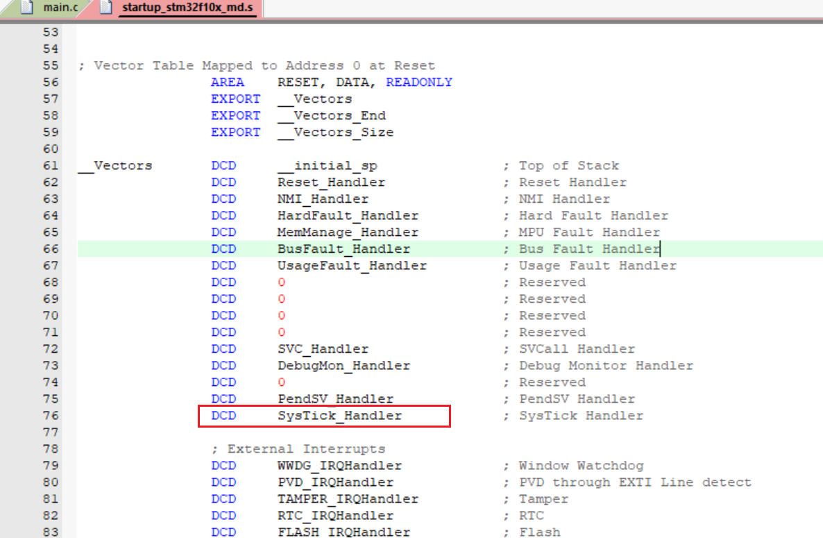
Task: Click TAMPER_IRQHandler symbol
Action: click(348, 499)
